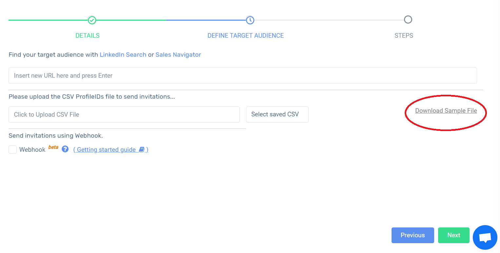Click the clock icon on progress bar
500x253 pixels.
[x=250, y=20]
